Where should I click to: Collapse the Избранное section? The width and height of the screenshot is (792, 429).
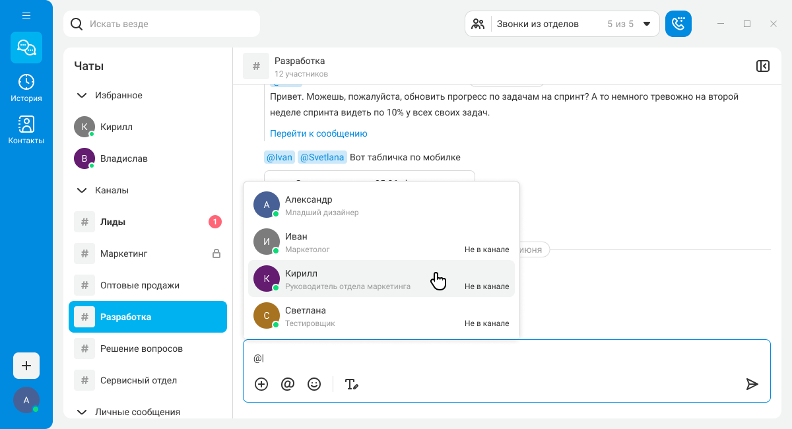82,95
